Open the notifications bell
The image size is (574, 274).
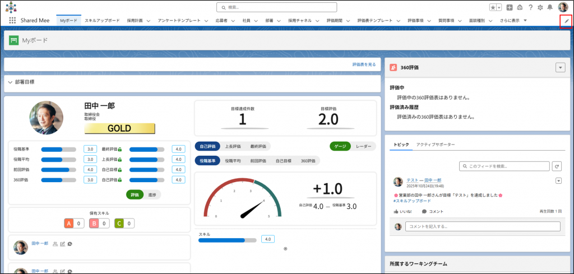pyautogui.click(x=549, y=7)
